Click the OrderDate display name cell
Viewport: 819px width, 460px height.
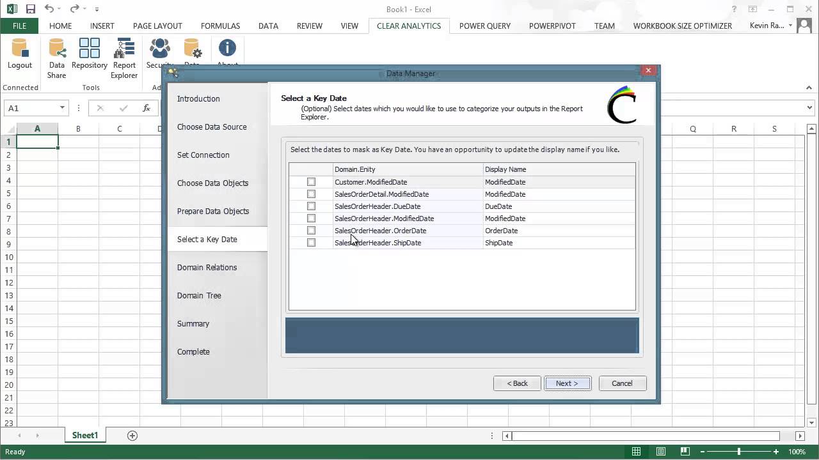click(559, 231)
